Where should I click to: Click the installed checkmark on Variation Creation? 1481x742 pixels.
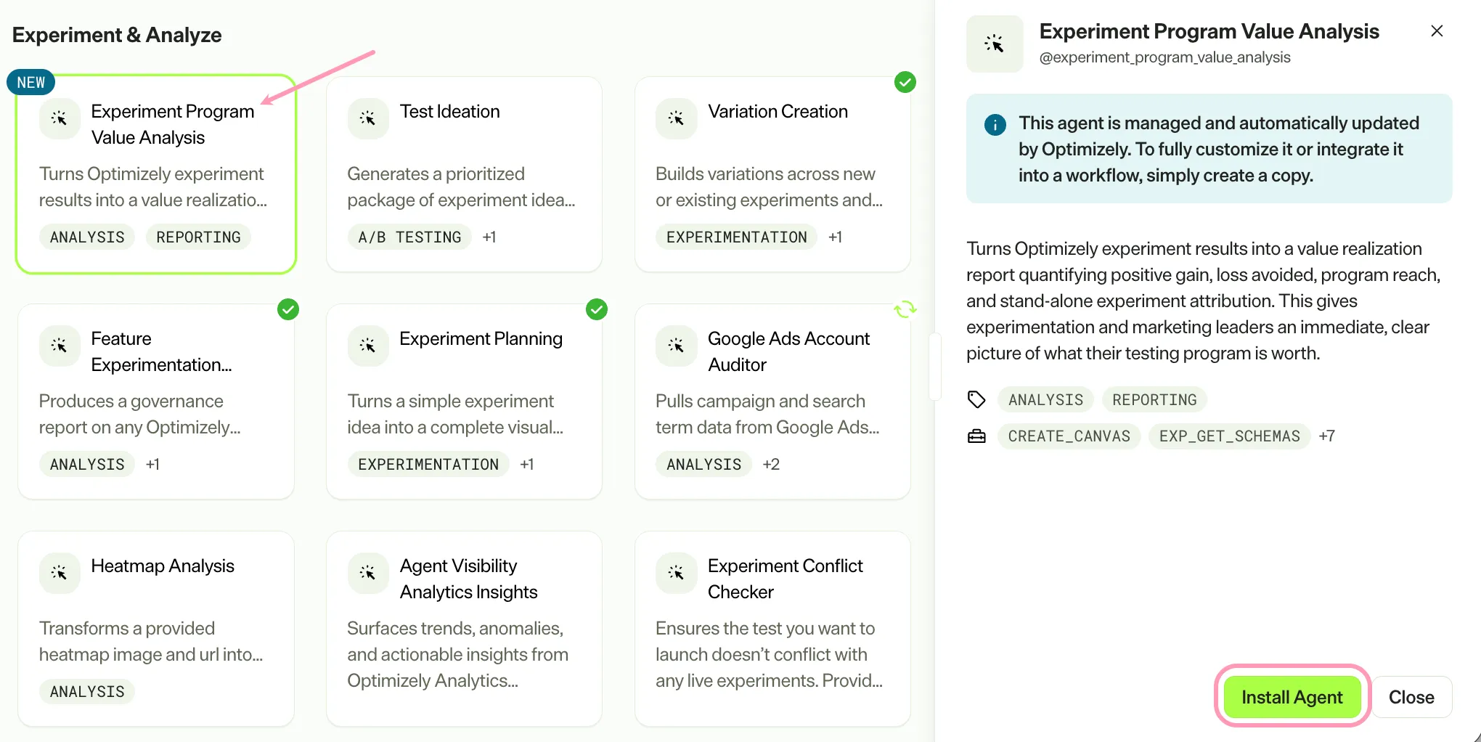pyautogui.click(x=905, y=82)
